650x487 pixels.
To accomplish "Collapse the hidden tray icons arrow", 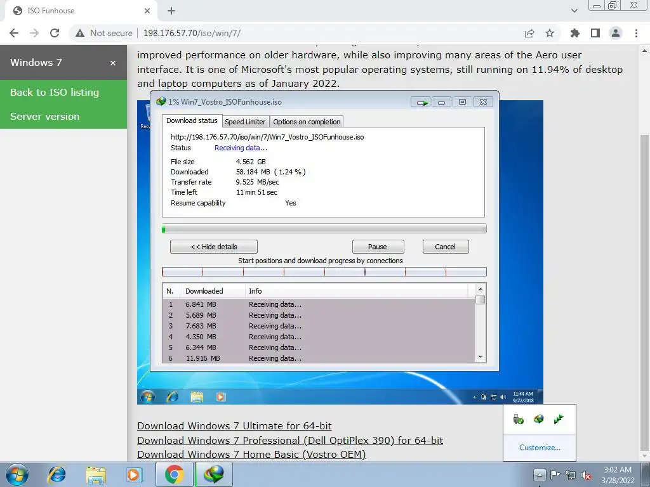I will pyautogui.click(x=540, y=474).
